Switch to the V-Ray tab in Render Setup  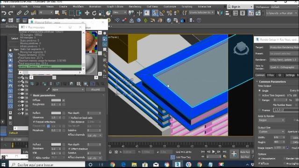(x=271, y=75)
